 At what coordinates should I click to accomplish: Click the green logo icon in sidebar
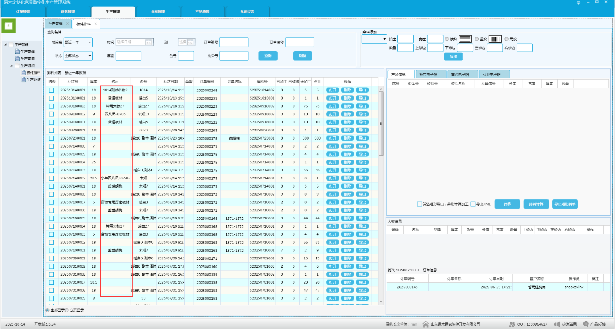[x=8, y=26]
